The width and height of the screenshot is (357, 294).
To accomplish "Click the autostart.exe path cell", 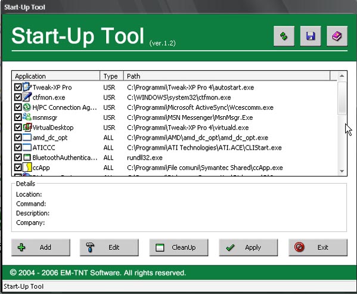I will tap(191, 87).
